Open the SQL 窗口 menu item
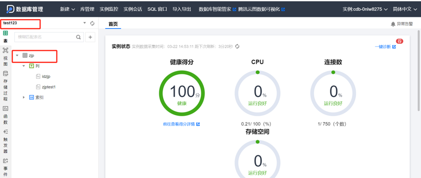The width and height of the screenshot is (421, 178). 157,9
